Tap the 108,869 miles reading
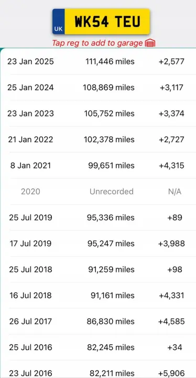196x378 pixels. (x=108, y=88)
